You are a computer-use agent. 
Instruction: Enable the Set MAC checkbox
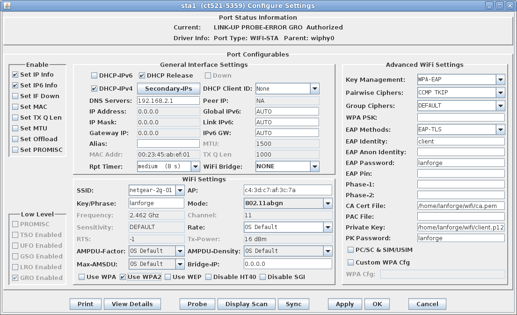pos(15,107)
